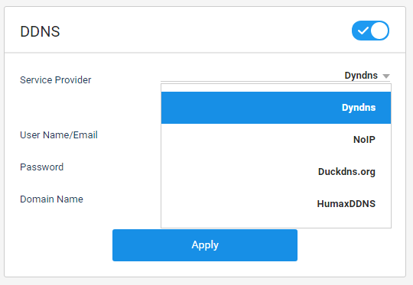Select the blank entry above the Dyndns option
The width and height of the screenshot is (413, 285).
(276, 88)
